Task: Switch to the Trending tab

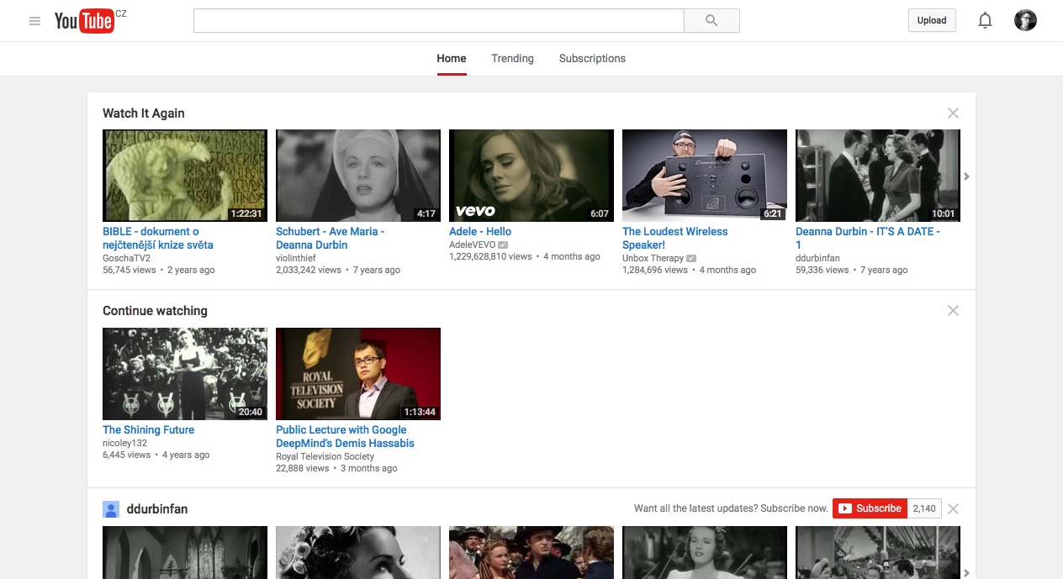Action: tap(512, 59)
